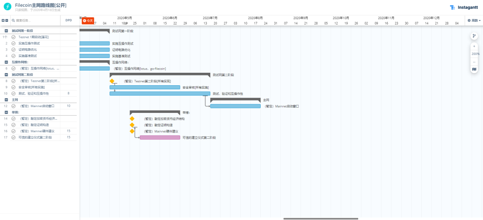Toggle completion for 互操作网络[lotus task
This screenshot has width=483, height=220.
(13, 69)
